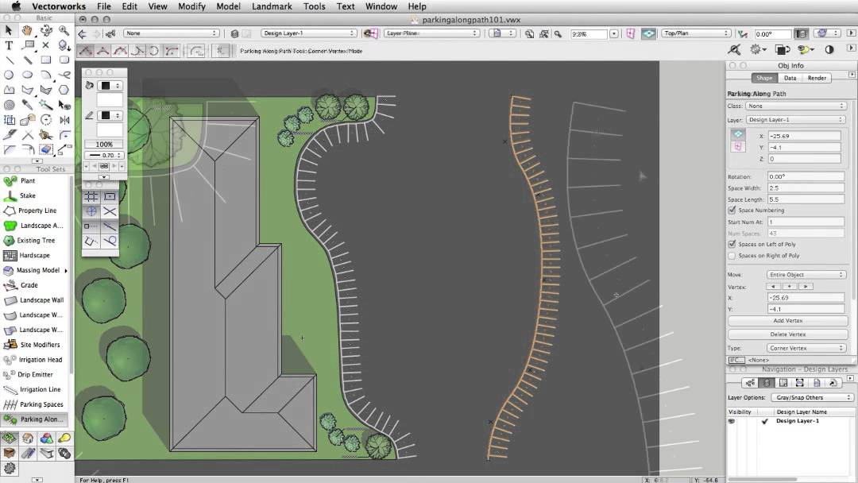Click the first path vertex mode button
858x483 pixels.
pos(85,51)
